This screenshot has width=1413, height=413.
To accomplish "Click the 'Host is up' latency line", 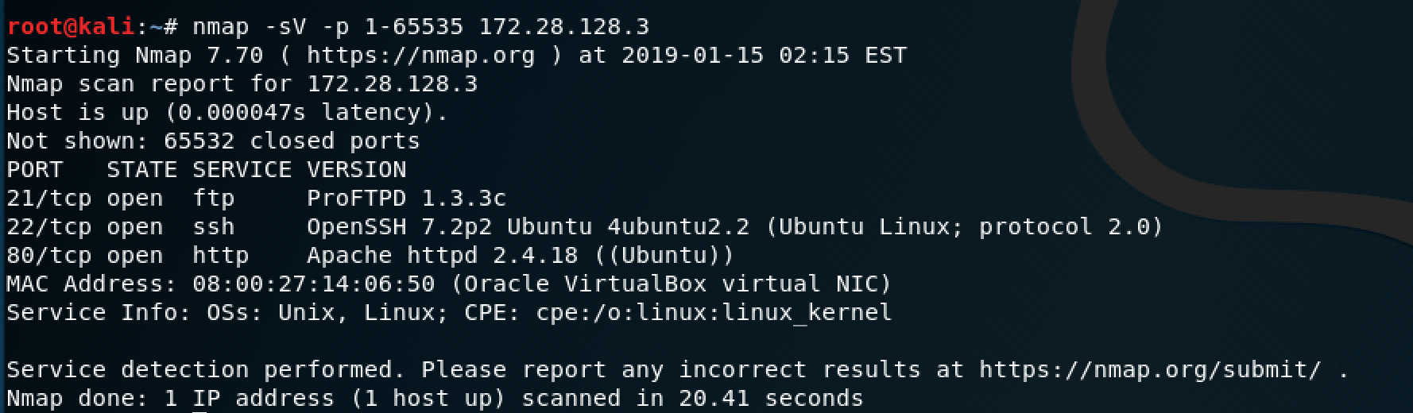I will (227, 113).
